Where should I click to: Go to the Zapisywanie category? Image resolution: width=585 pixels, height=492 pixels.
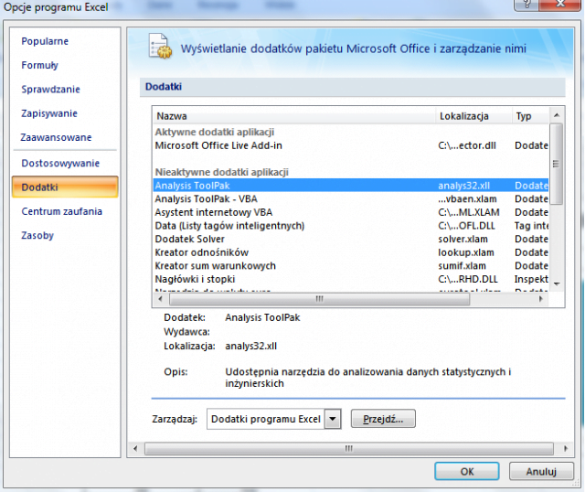coord(49,113)
